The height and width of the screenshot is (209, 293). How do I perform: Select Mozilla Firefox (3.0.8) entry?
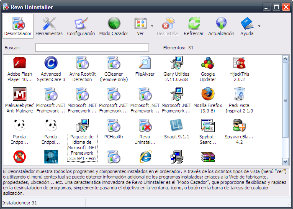(208, 100)
